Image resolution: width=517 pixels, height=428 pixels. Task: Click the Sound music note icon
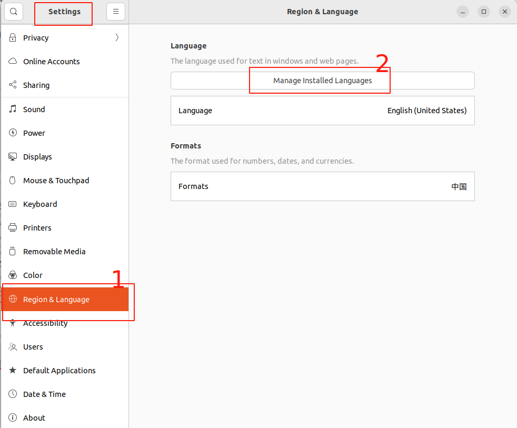coord(13,109)
